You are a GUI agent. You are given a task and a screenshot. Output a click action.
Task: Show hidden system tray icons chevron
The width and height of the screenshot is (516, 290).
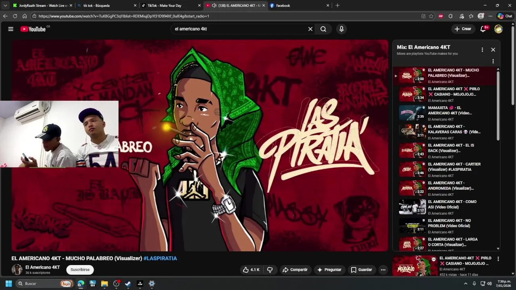(x=466, y=284)
